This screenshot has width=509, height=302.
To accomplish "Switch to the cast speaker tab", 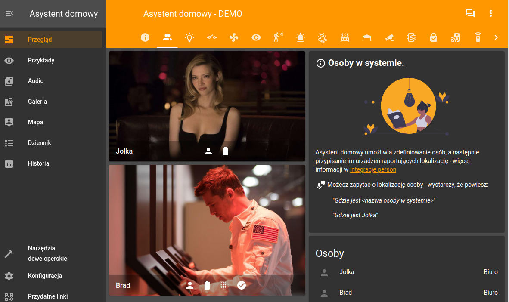I will (456, 37).
